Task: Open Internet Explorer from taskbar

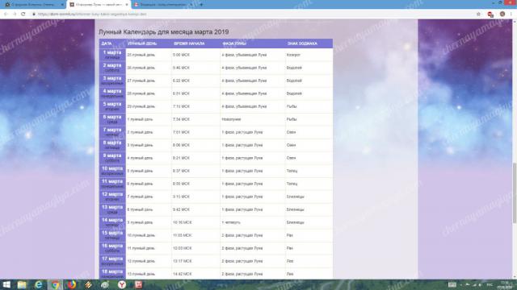Action: [39, 284]
